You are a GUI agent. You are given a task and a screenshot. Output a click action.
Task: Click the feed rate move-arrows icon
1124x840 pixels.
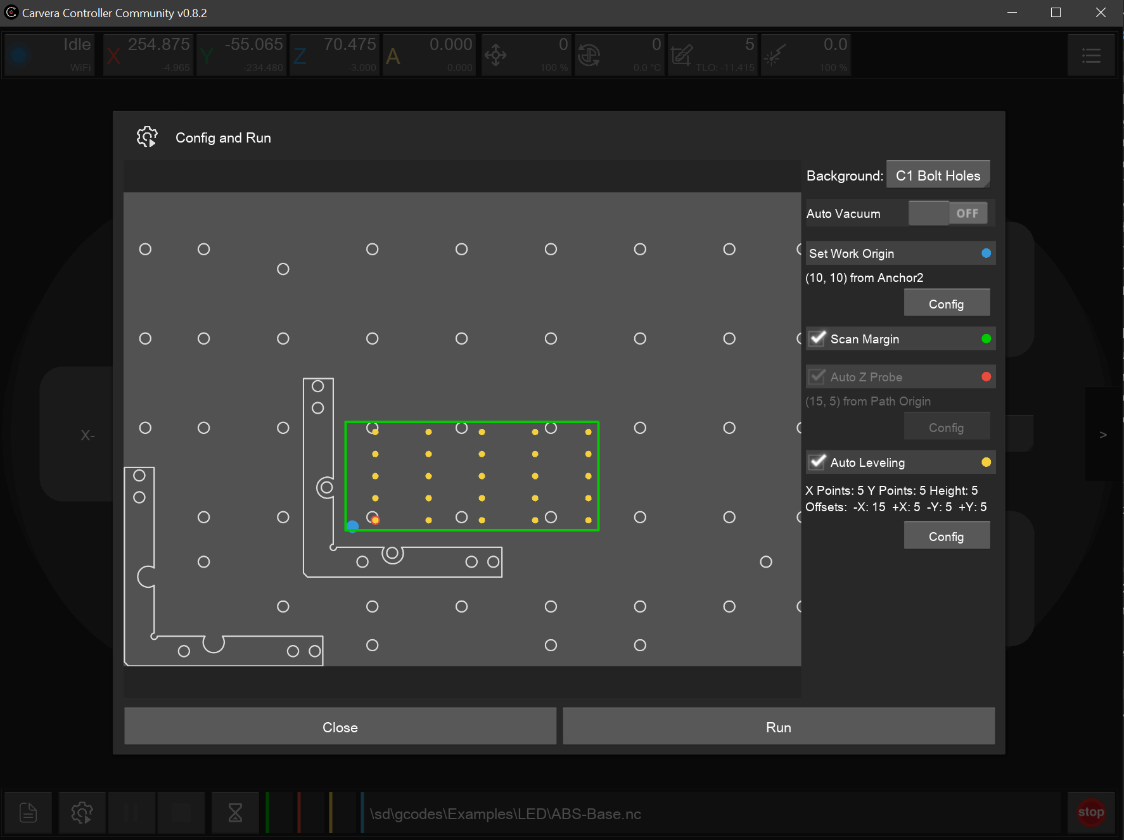coord(495,56)
